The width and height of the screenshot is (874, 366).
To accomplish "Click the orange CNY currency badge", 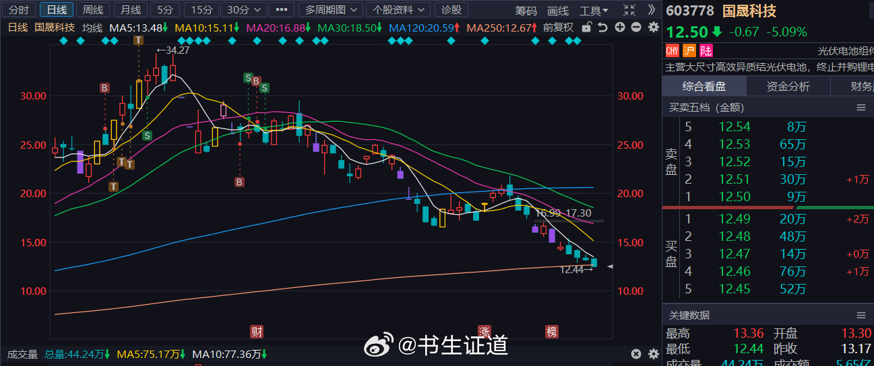I will (x=672, y=51).
